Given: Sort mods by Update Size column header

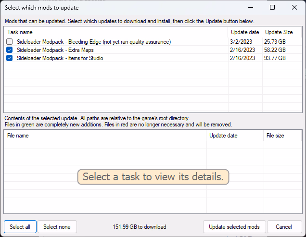Looking at the screenshot, I should point(279,32).
